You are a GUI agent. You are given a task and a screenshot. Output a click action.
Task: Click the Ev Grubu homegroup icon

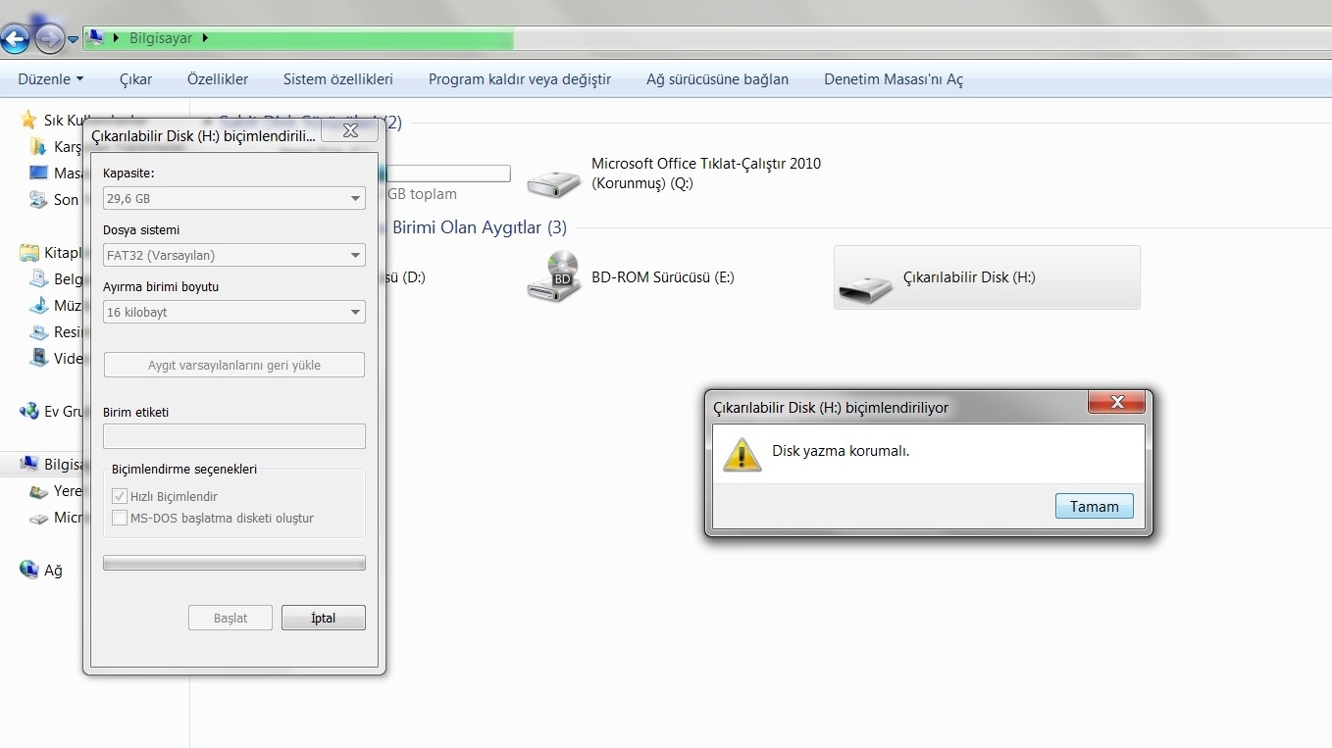(x=28, y=412)
